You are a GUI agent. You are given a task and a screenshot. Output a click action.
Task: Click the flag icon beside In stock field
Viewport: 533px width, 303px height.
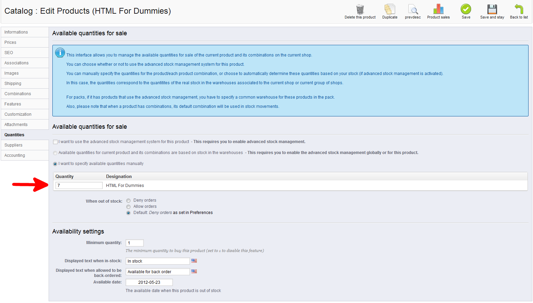point(194,261)
